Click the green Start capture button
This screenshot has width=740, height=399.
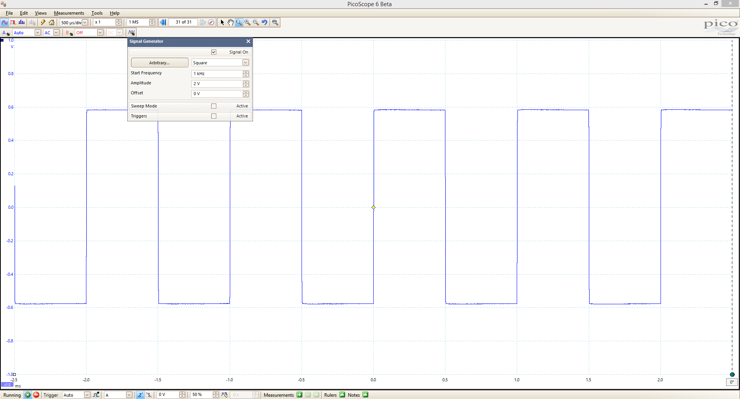27,395
